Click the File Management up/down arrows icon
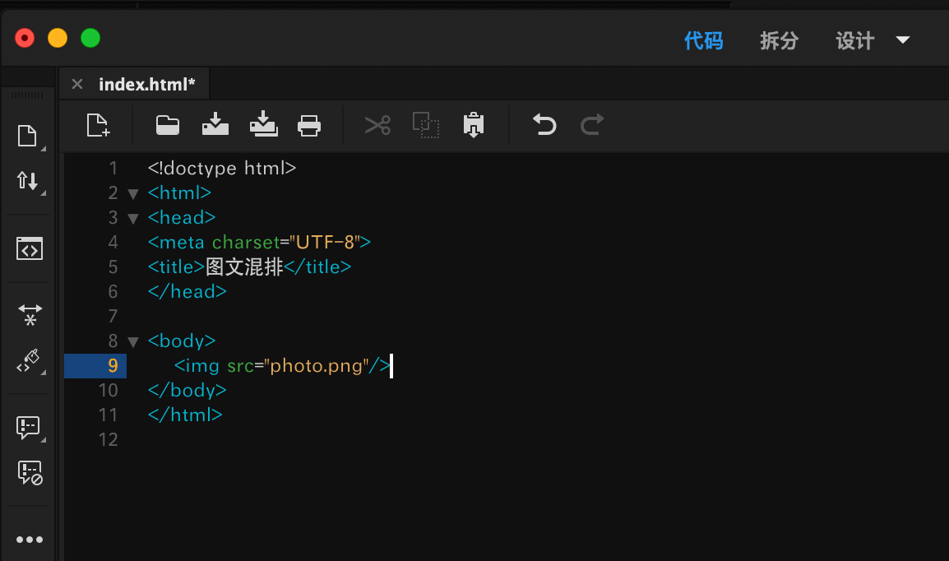Screen dimensions: 949x561 point(27,180)
